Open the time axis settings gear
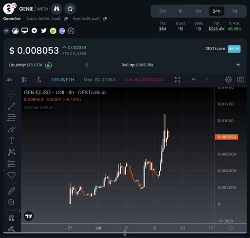This screenshot has width=250, height=238. (230, 228)
